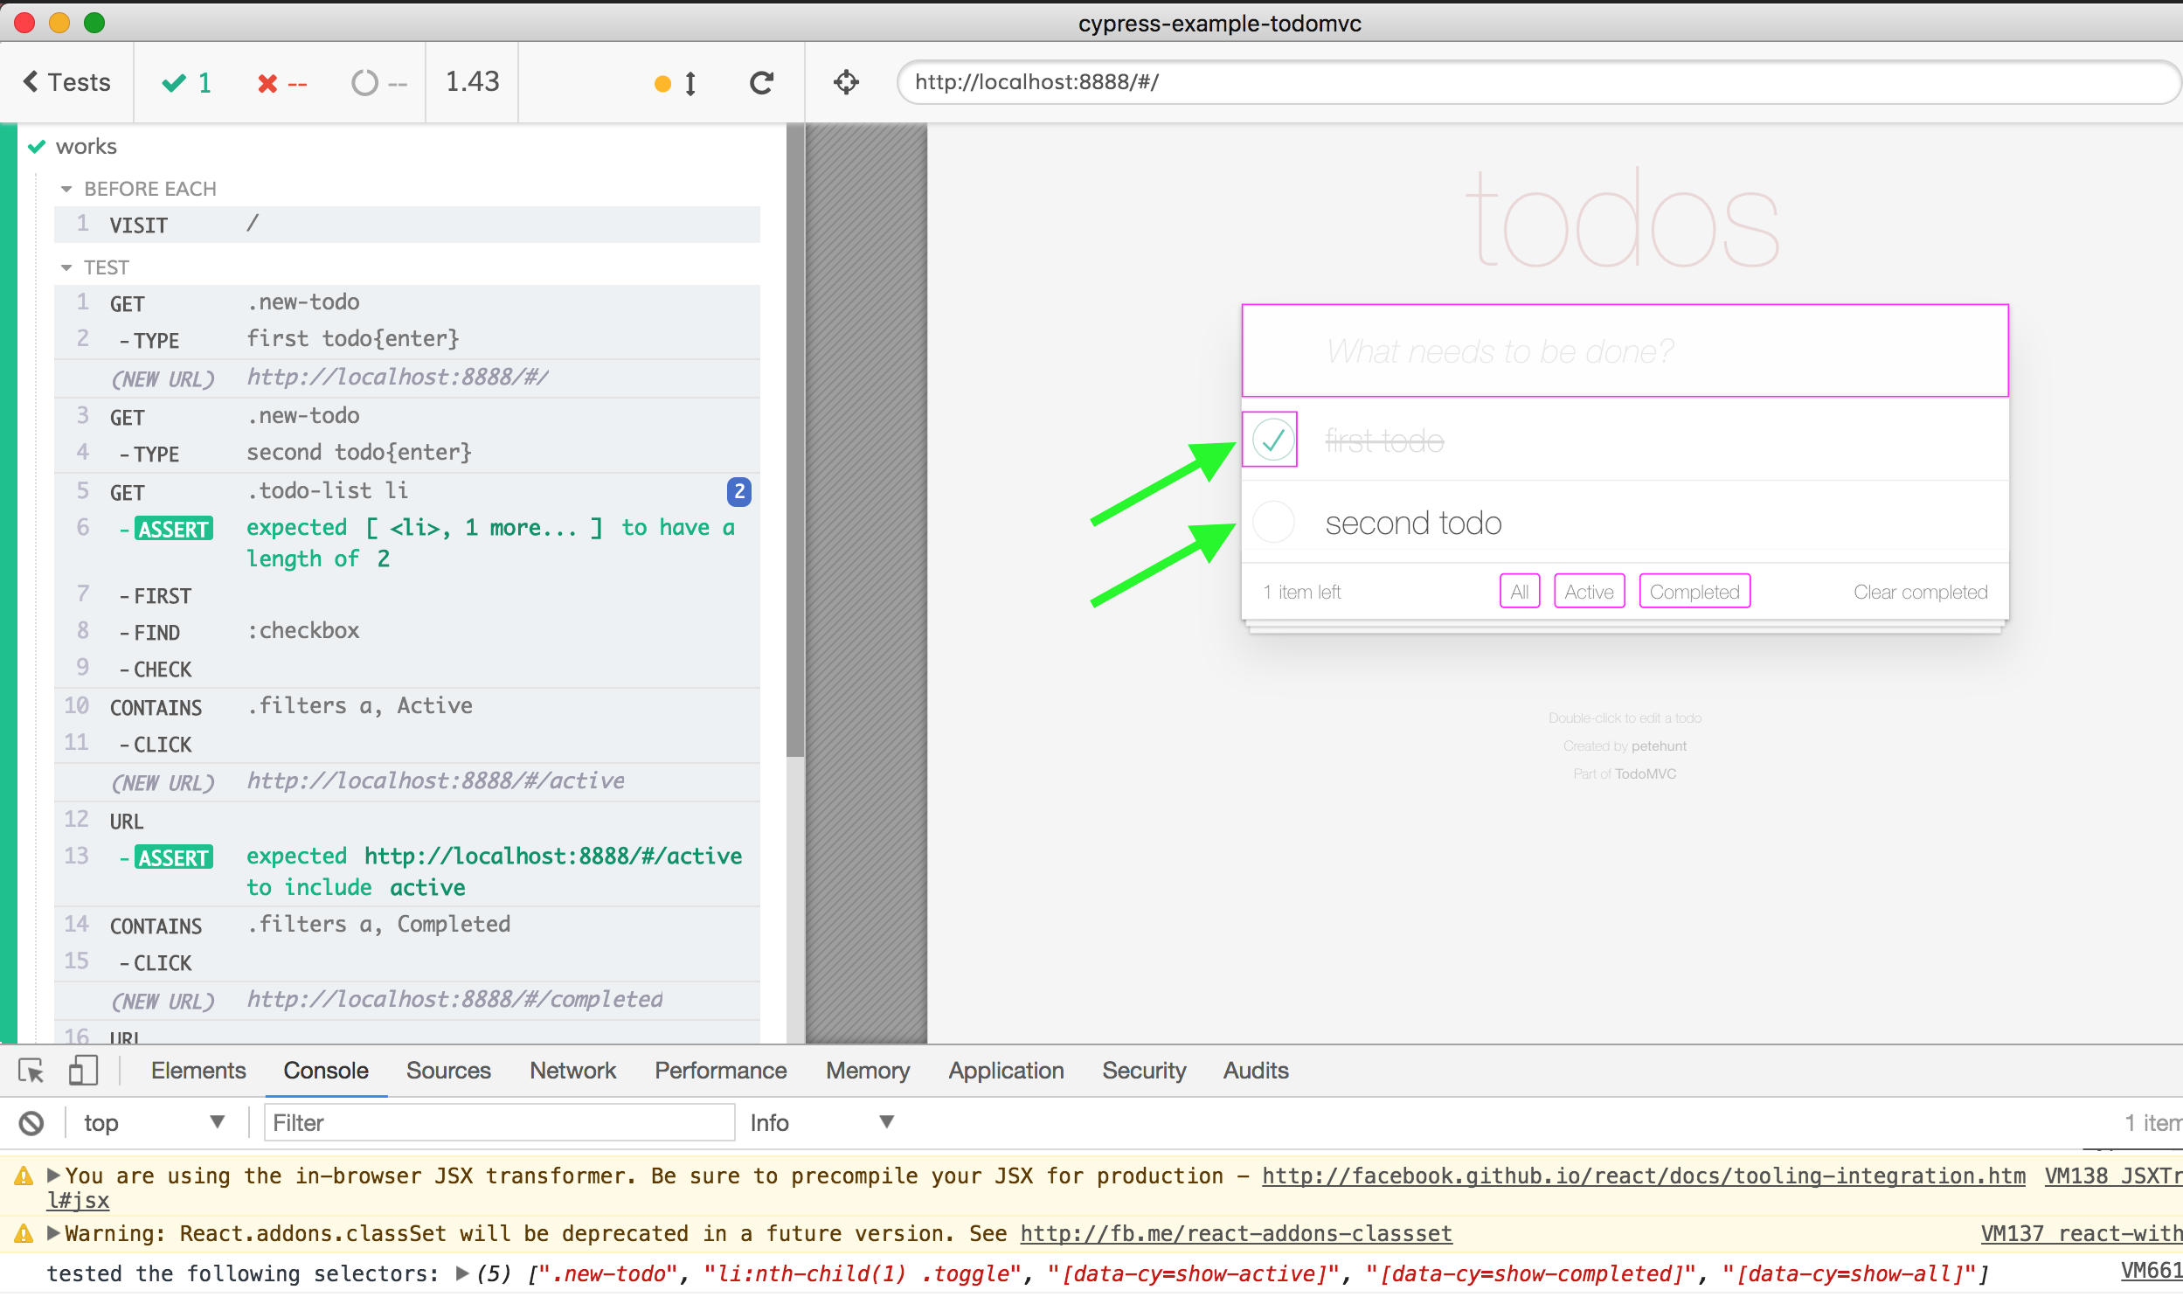2183x1297 pixels.
Task: Open the react-addons-classset link
Action: [x=1236, y=1234]
